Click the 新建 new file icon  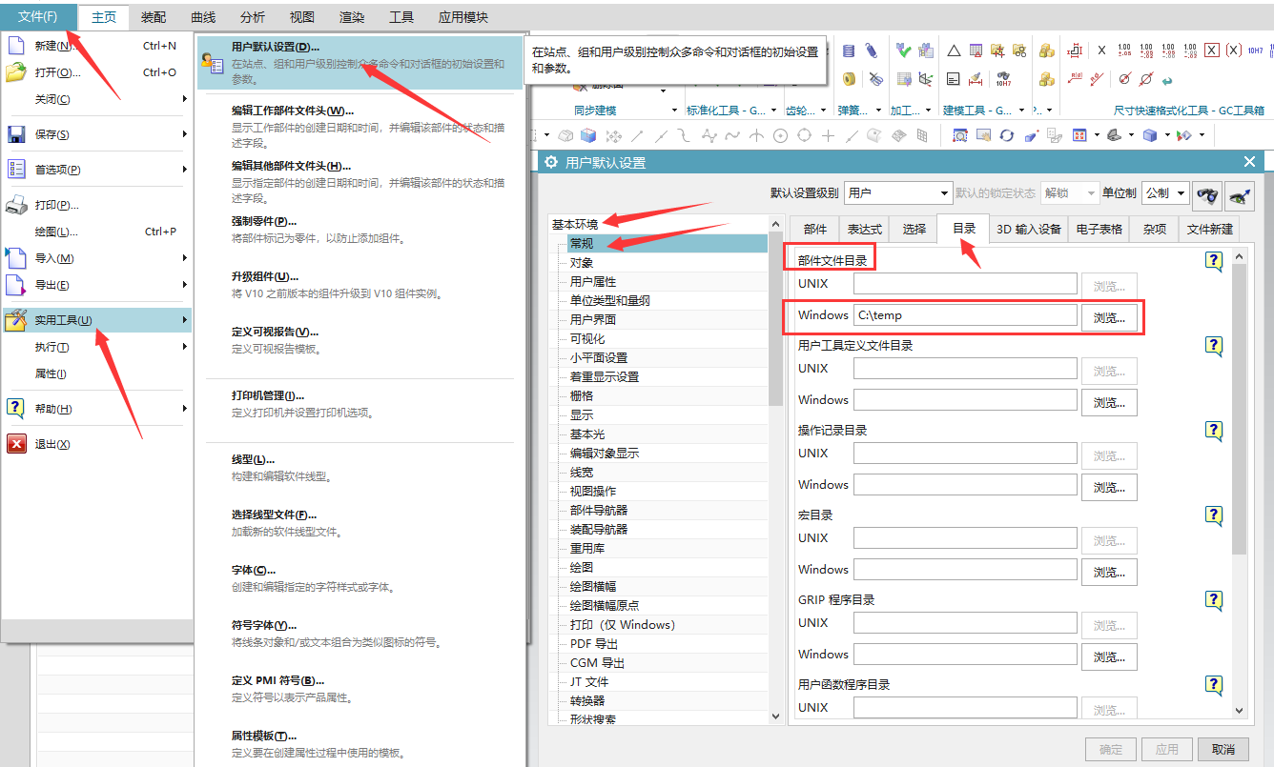(16, 45)
